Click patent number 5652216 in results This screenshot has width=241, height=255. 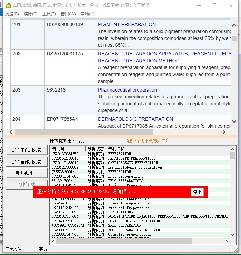click(56, 90)
